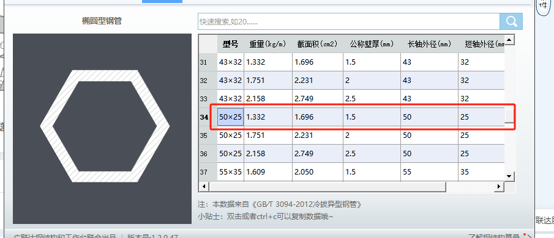Select weight cell 2.158 in row 36
554x238 pixels.
(268, 154)
